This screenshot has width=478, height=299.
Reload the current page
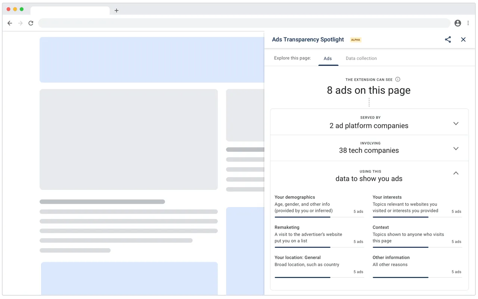click(x=31, y=23)
